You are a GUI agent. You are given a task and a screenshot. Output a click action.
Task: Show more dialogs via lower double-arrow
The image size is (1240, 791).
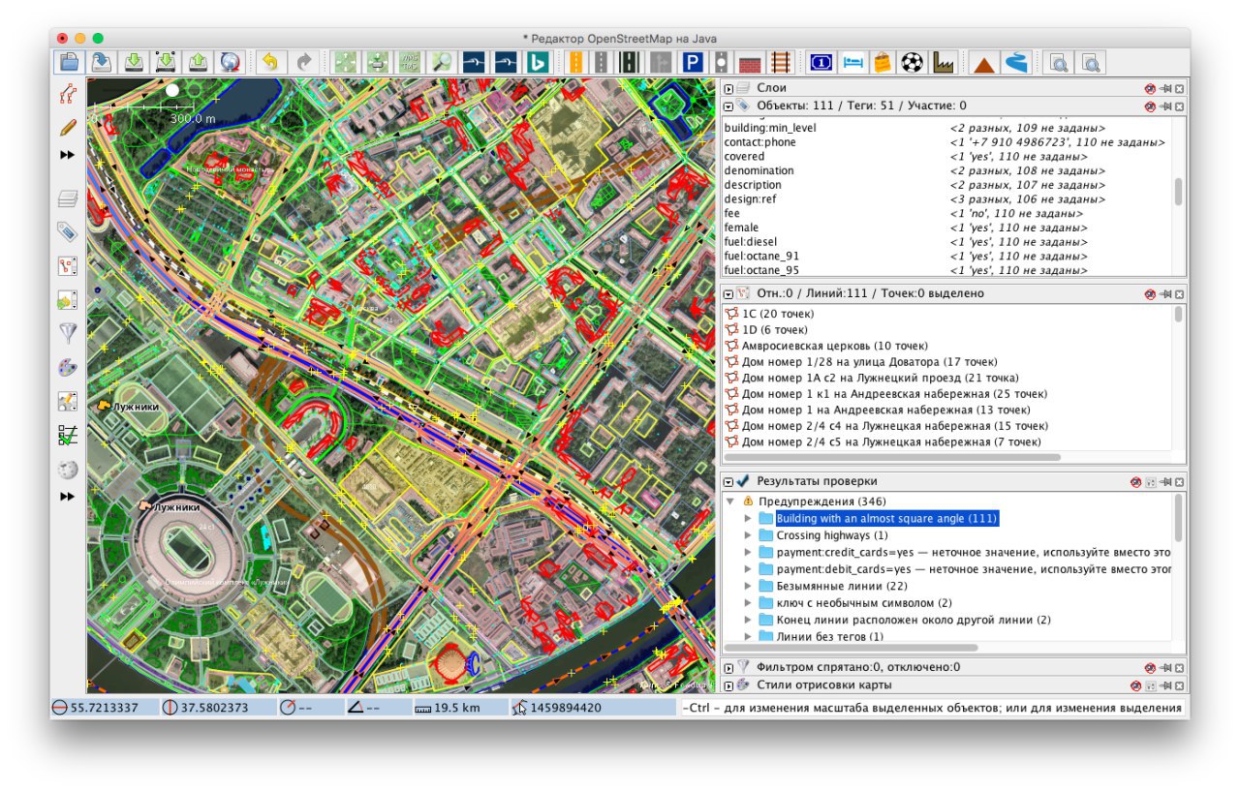(67, 497)
